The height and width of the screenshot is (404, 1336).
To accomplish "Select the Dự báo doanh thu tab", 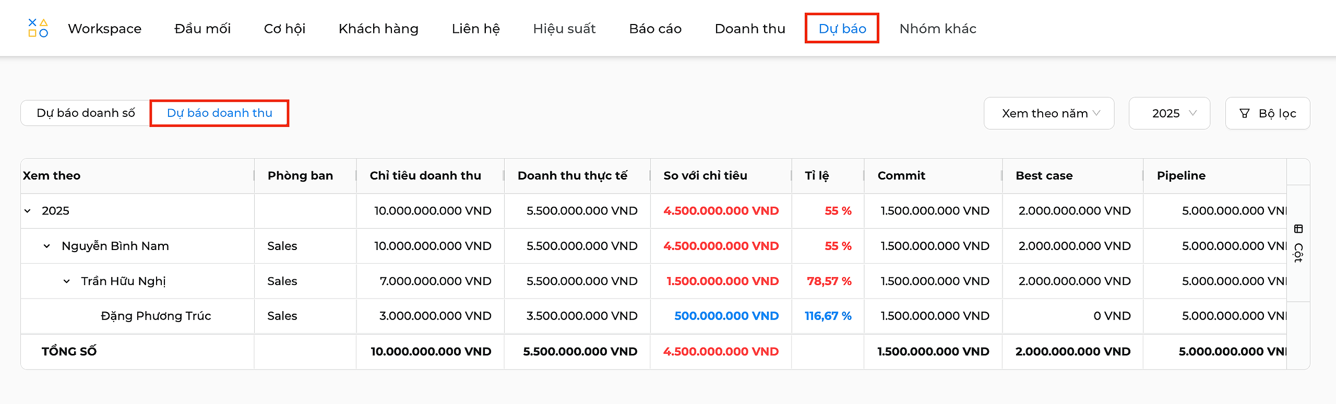I will (220, 113).
